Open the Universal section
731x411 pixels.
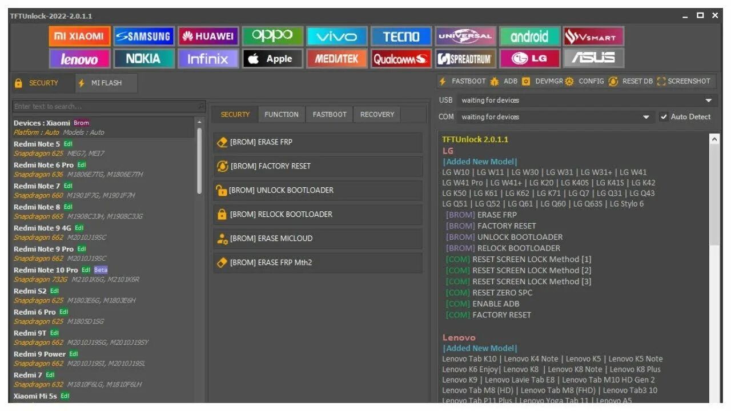click(465, 37)
